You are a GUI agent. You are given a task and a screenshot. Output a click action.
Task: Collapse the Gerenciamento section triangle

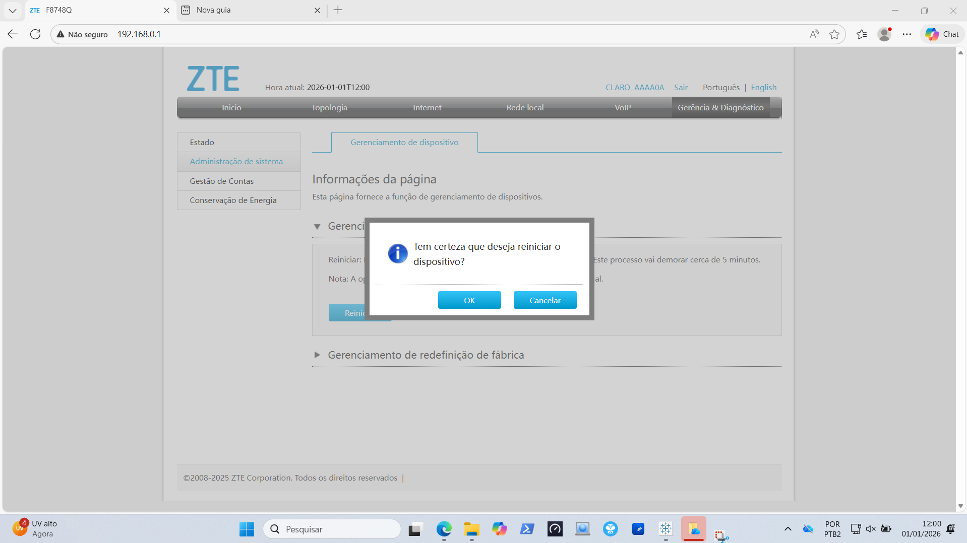click(318, 227)
